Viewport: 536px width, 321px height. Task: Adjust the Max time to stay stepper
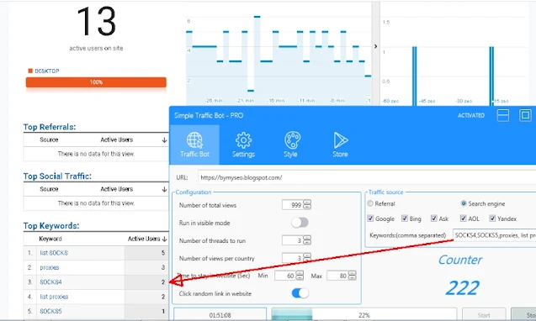click(352, 276)
